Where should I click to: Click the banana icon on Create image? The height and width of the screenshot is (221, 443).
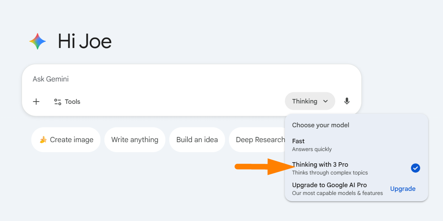(x=44, y=140)
